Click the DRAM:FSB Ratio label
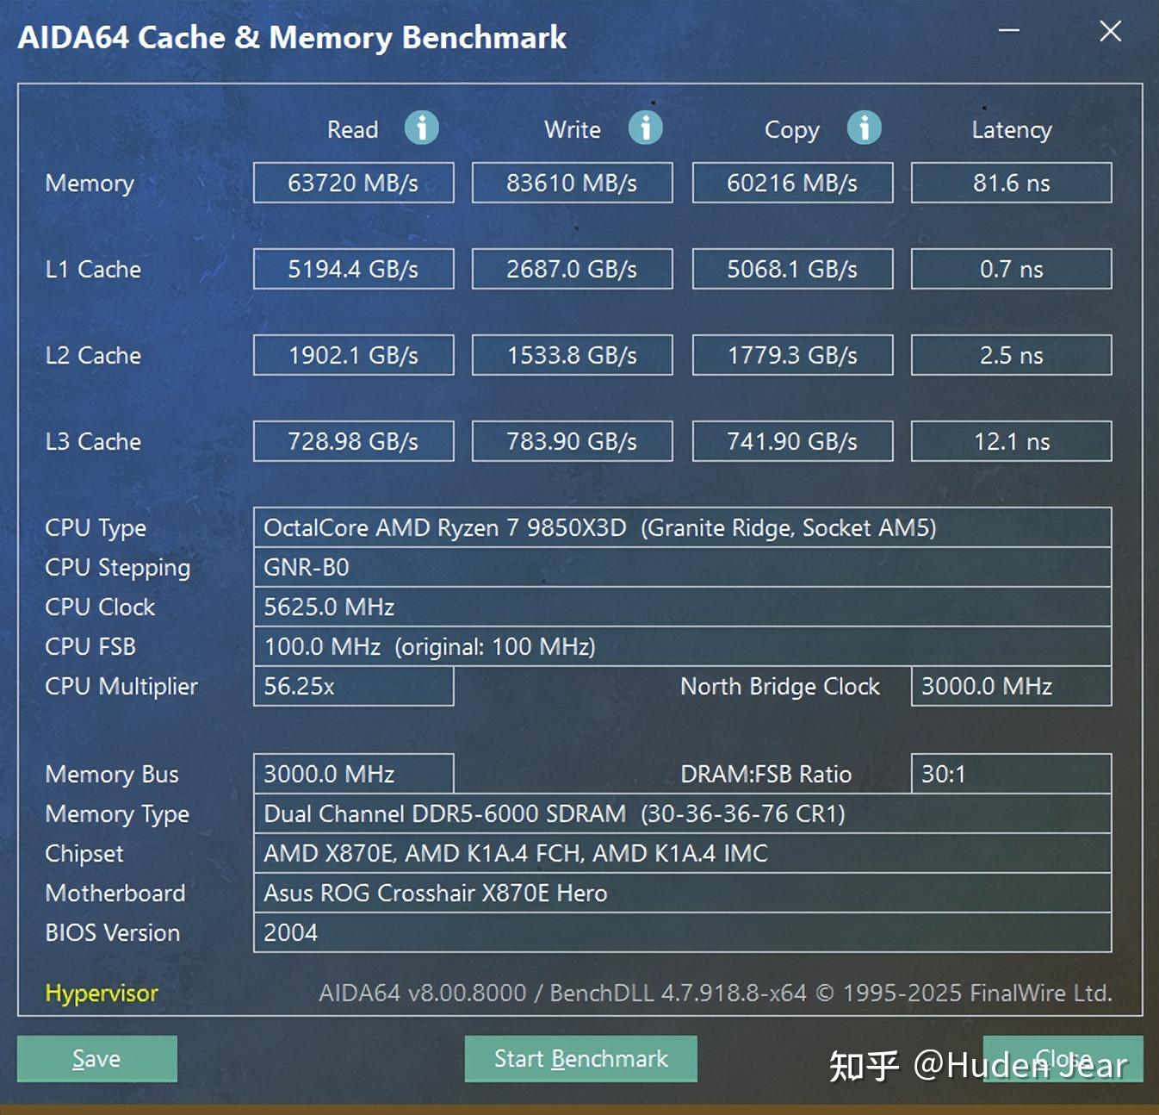This screenshot has width=1159, height=1115. pos(766,774)
